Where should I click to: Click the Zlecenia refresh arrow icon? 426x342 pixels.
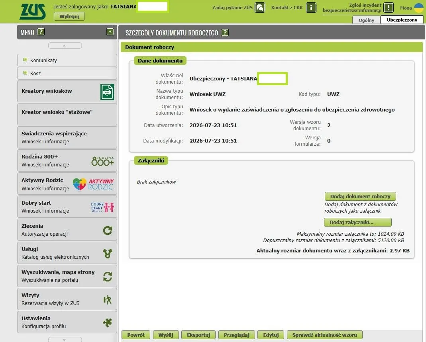108,231
